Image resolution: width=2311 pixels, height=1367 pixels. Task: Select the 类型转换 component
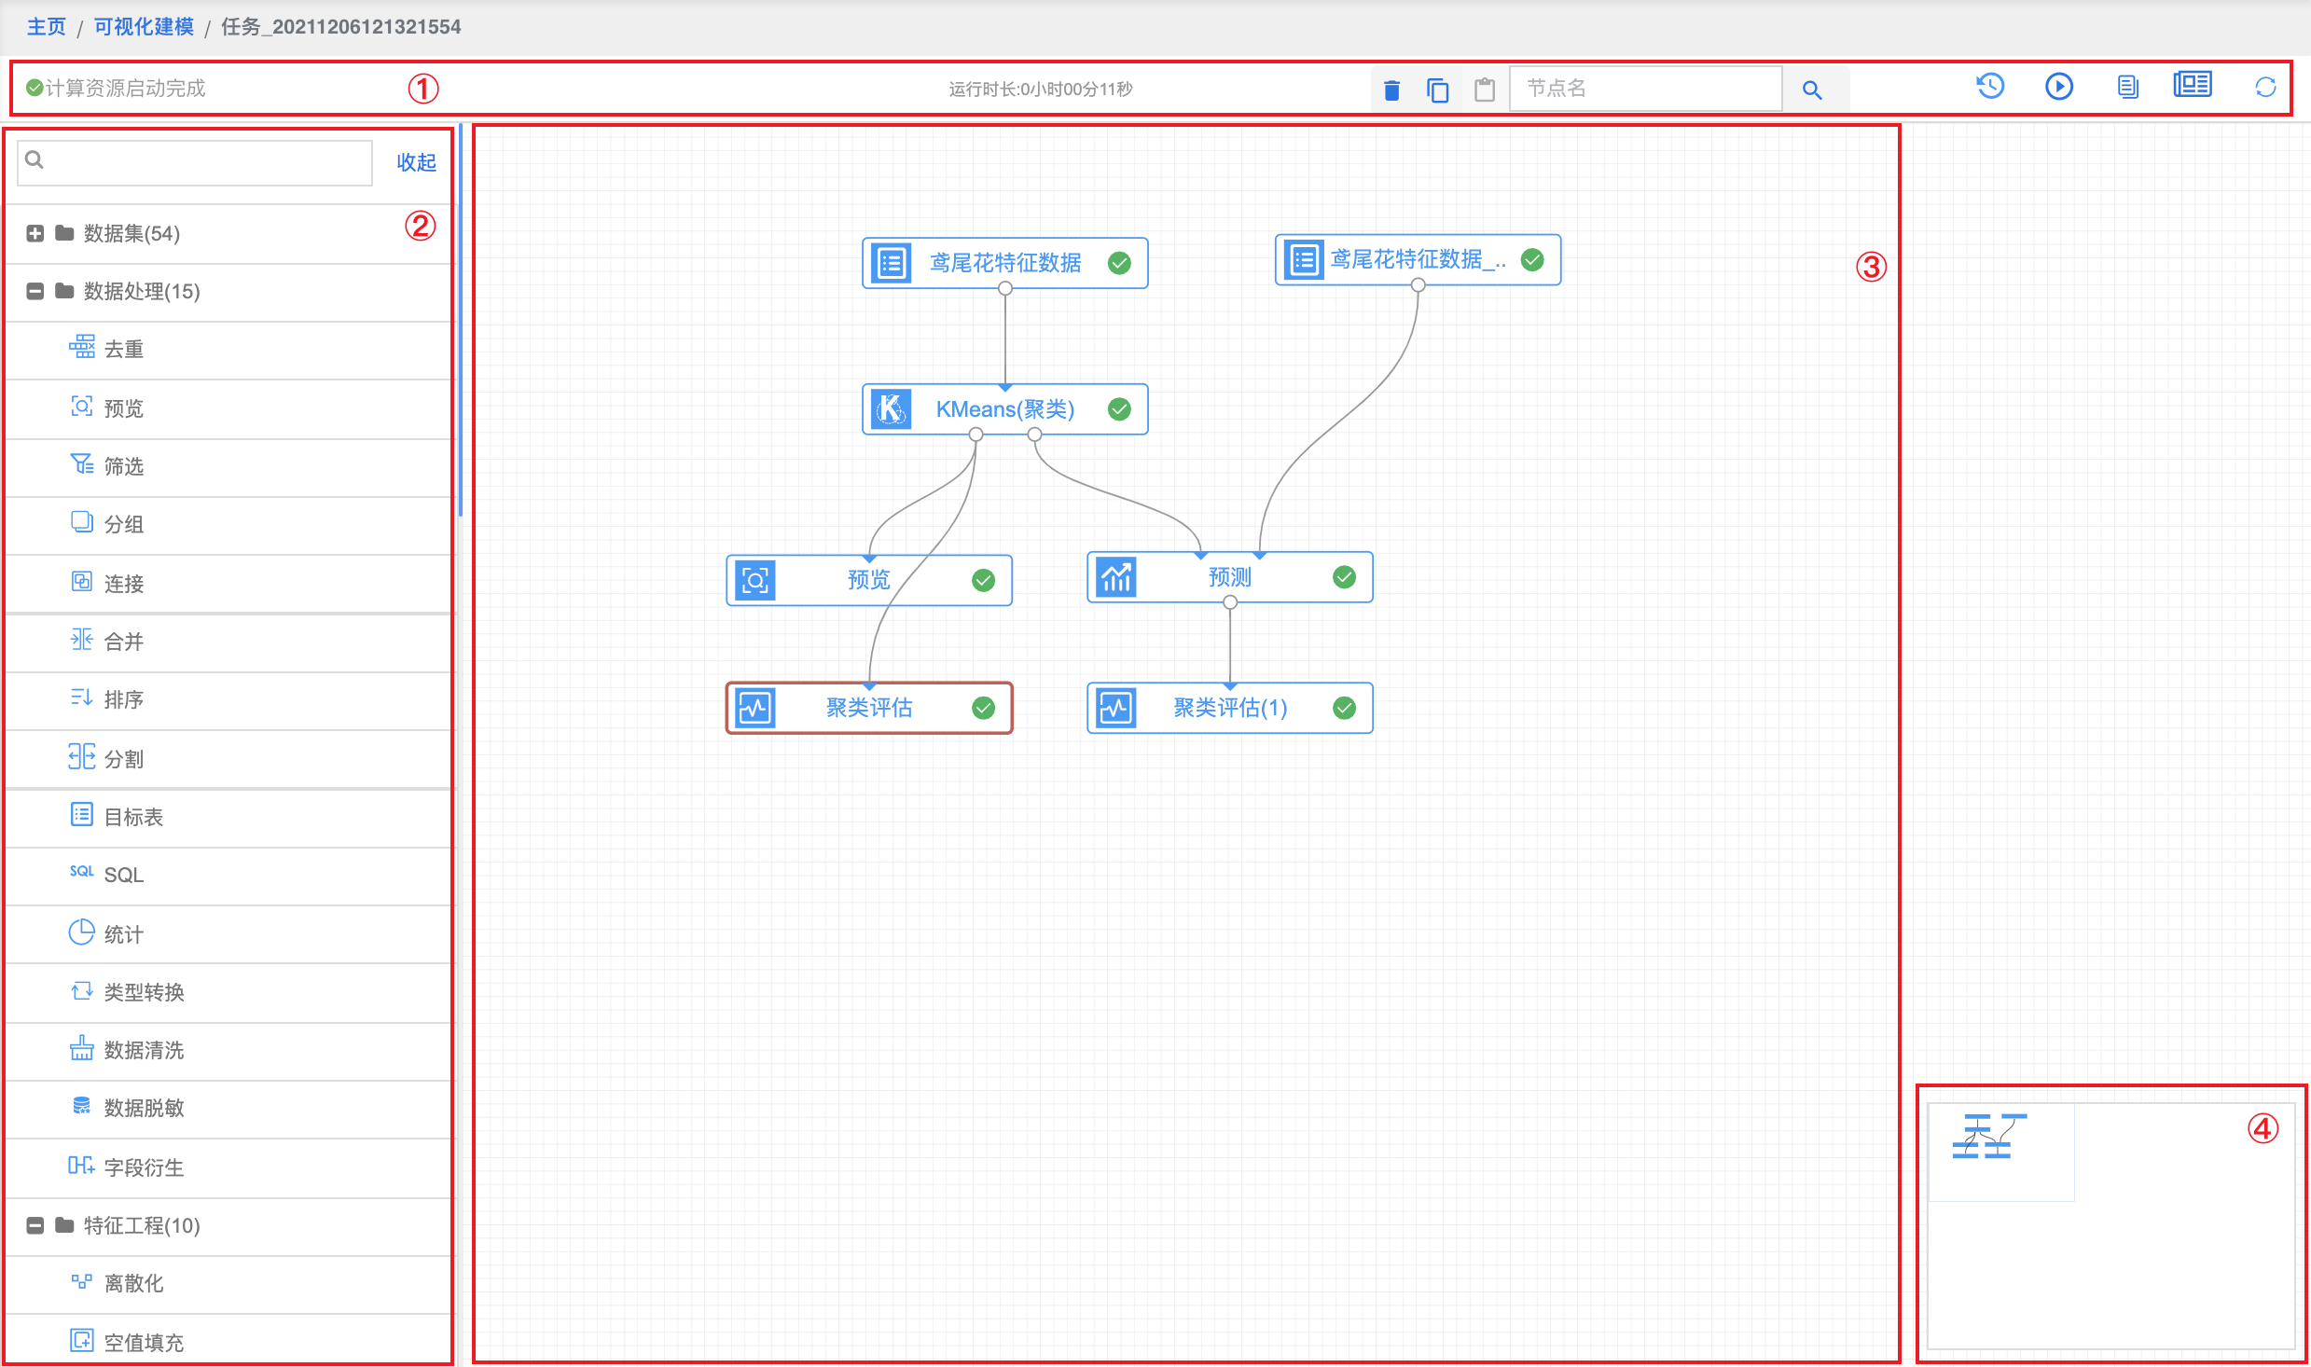click(x=228, y=992)
